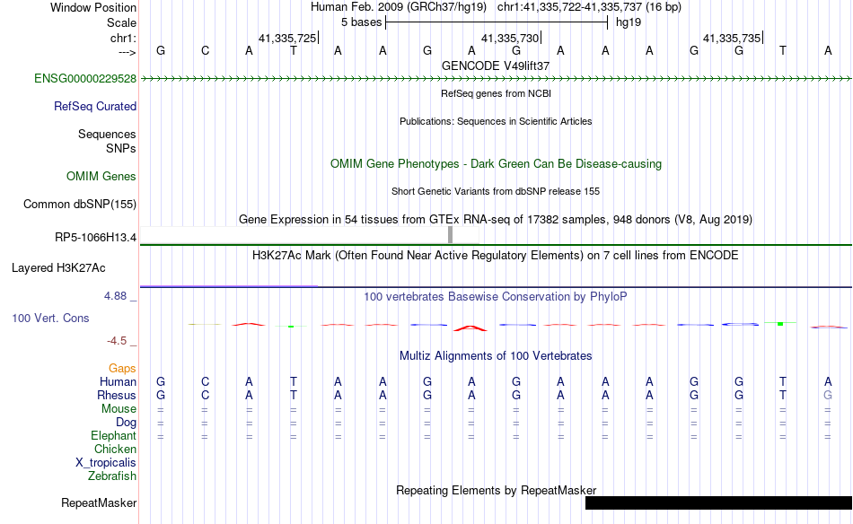853x524 pixels.
Task: Click the ENSG00000229528 gene track label
Action: point(85,78)
